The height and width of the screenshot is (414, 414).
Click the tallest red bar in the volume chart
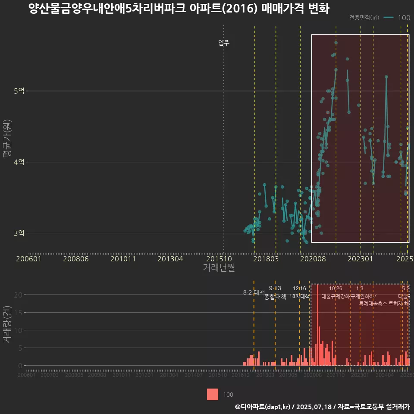click(x=318, y=325)
